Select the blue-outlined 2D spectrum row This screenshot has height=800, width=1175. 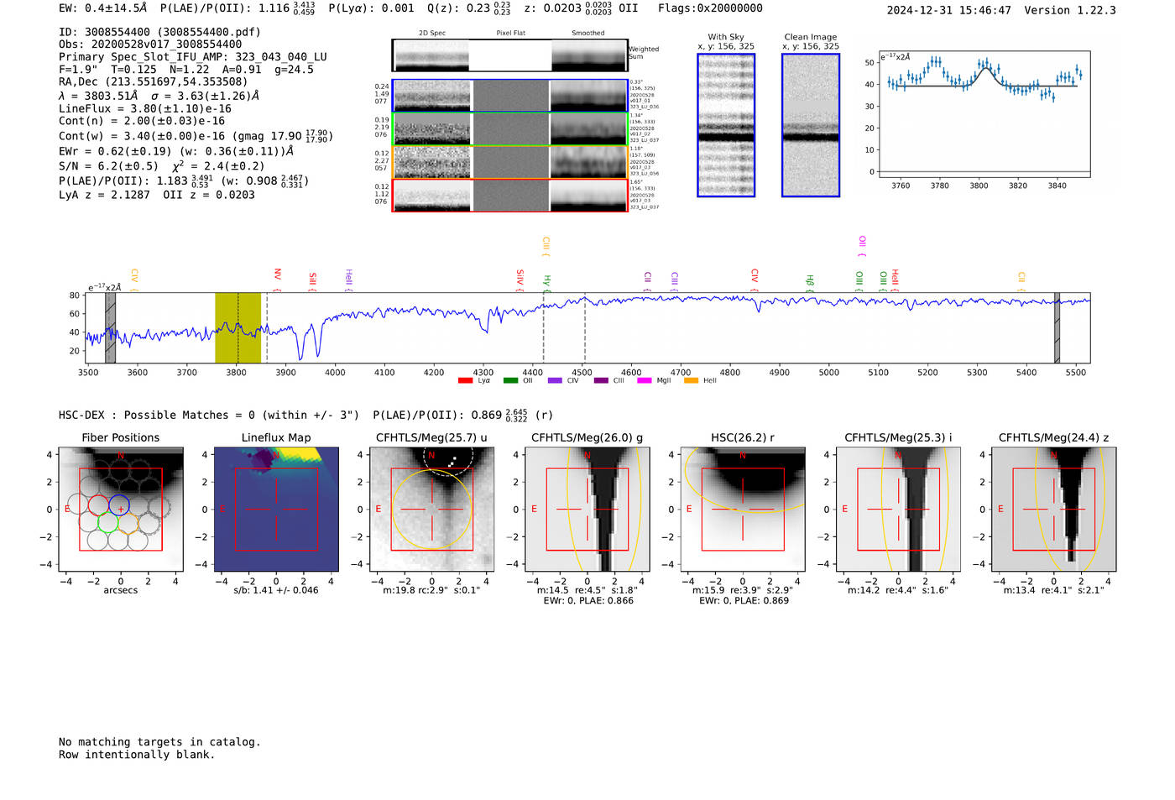click(x=510, y=96)
